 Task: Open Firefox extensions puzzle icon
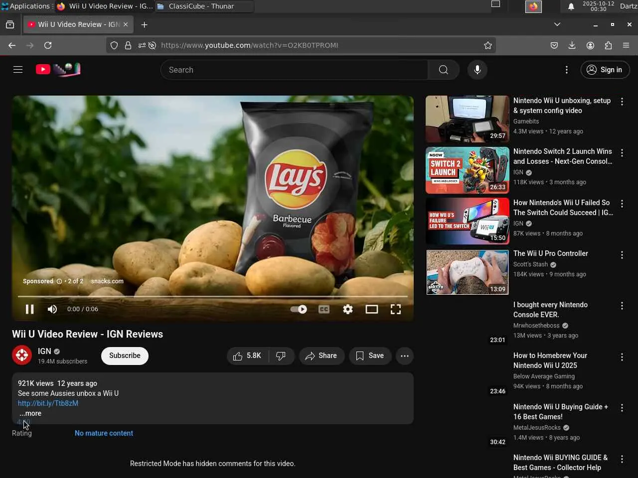point(608,45)
